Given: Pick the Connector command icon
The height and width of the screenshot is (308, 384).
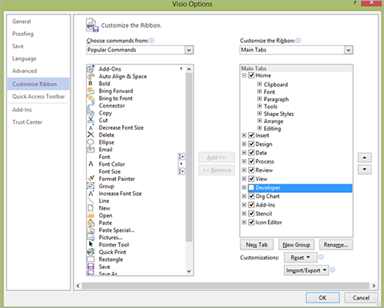Looking at the screenshot, I should pos(91,105).
